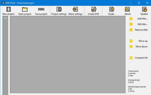Click the Create DVD gears icon

pyautogui.click(x=94, y=9)
